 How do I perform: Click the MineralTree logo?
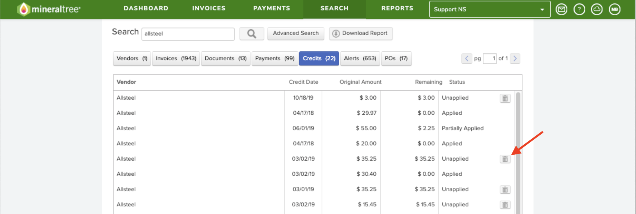pos(49,9)
